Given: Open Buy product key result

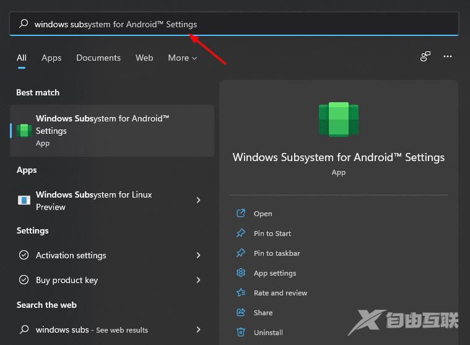Looking at the screenshot, I should tap(112, 280).
